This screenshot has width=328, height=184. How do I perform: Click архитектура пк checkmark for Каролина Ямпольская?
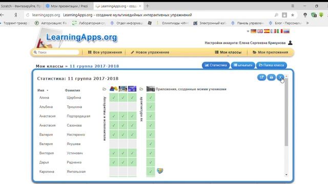point(150,171)
